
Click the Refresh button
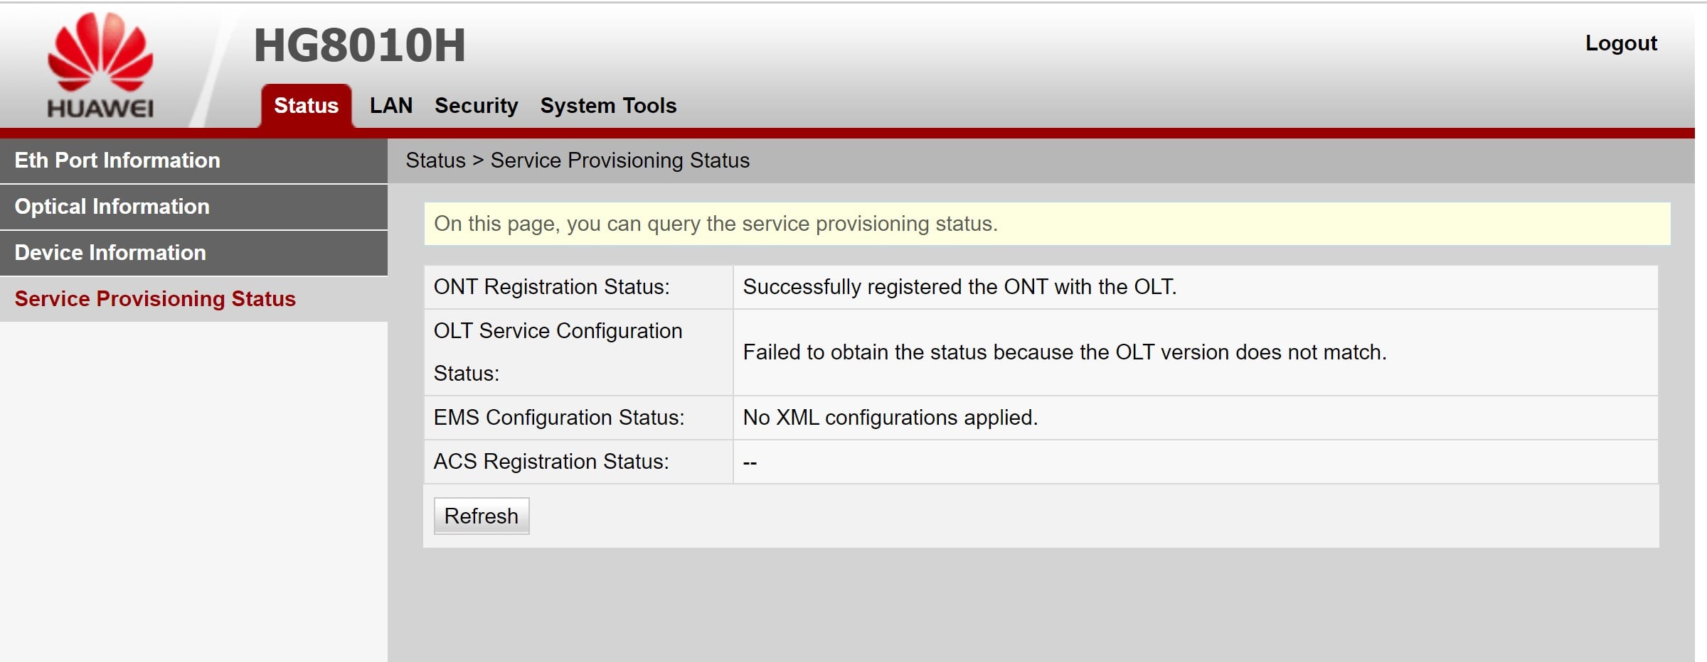tap(482, 516)
